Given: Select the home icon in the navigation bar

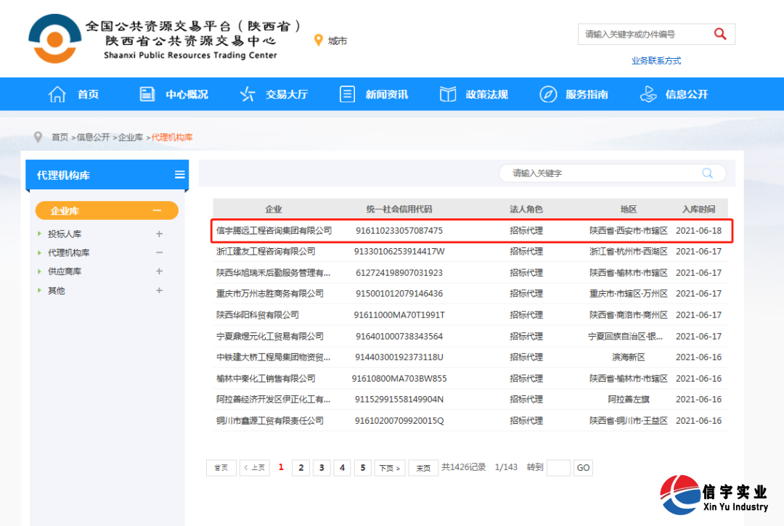Looking at the screenshot, I should pos(57,94).
